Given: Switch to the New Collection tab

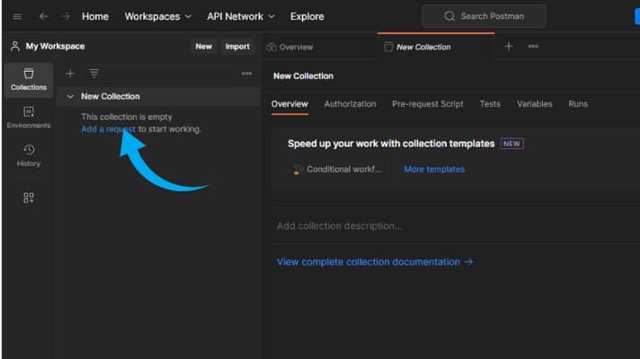Looking at the screenshot, I should tap(436, 47).
